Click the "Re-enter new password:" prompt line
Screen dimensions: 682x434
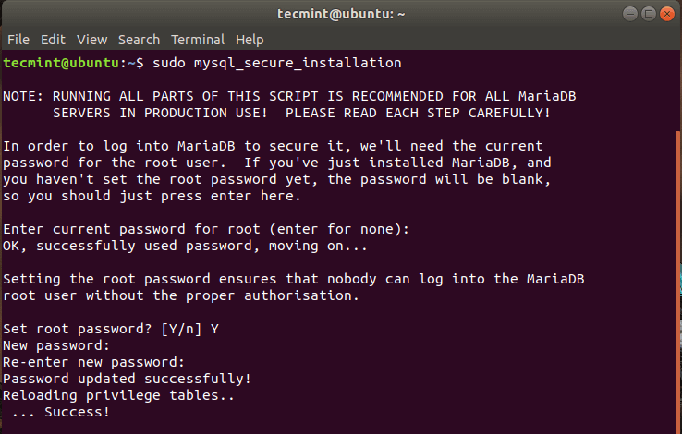coord(92,362)
